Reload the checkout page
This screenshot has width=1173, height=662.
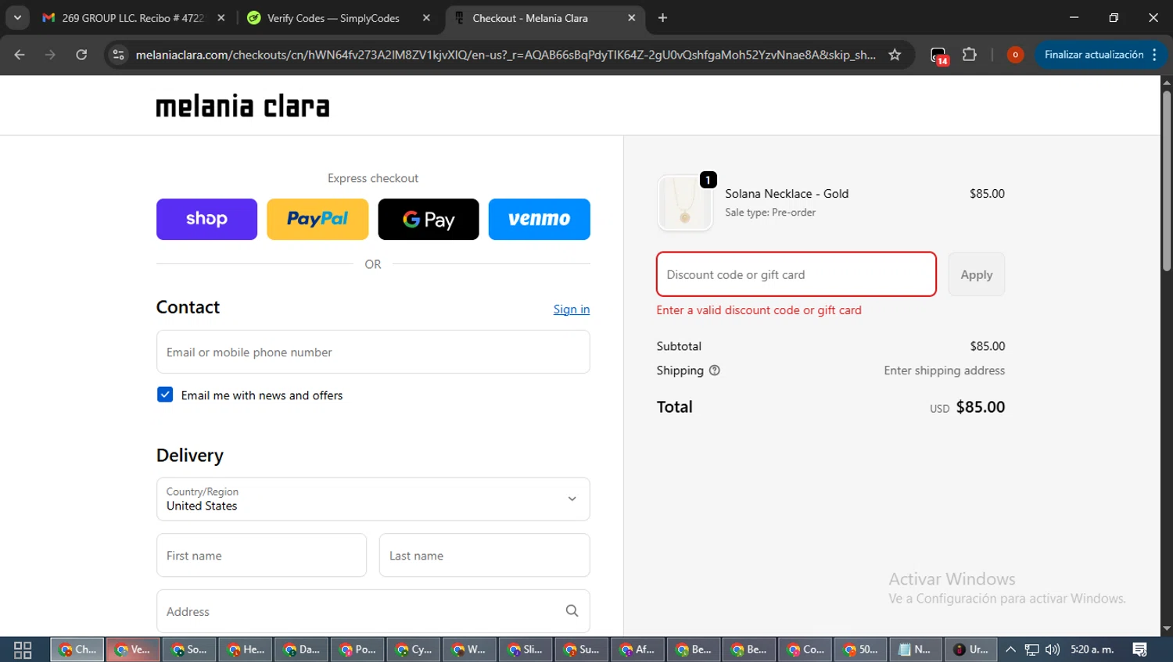pos(81,55)
